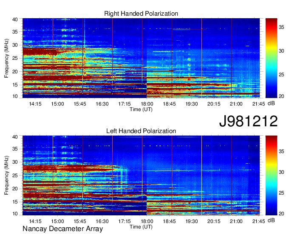Click the '21:00' time tick of the left-handed plot
The width and height of the screenshot is (289, 234).
tap(236, 221)
